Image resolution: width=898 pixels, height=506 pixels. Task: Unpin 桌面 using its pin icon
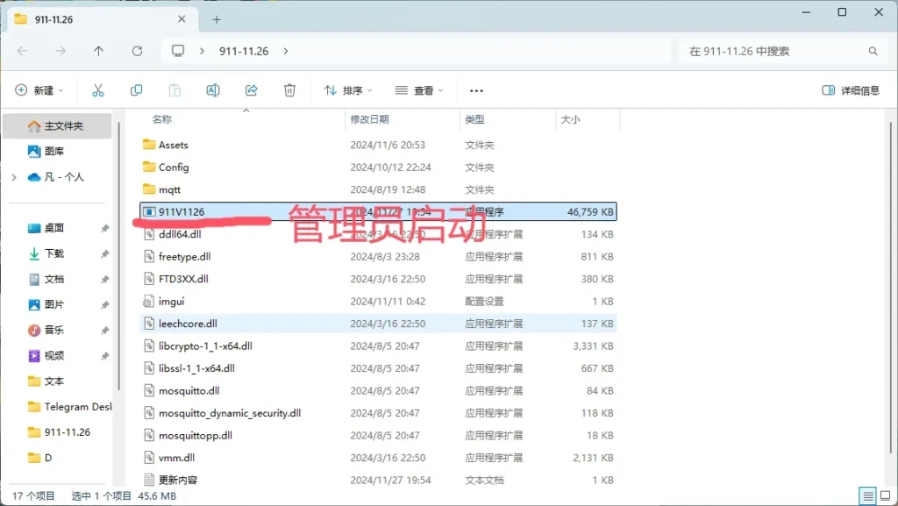[105, 228]
